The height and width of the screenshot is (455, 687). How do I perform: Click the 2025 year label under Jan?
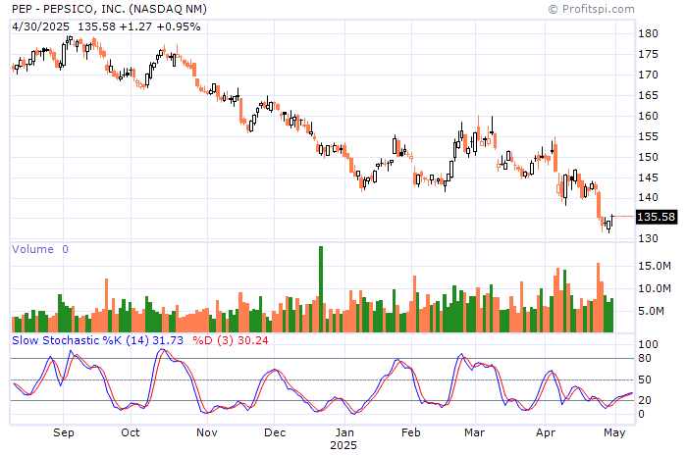[343, 445]
